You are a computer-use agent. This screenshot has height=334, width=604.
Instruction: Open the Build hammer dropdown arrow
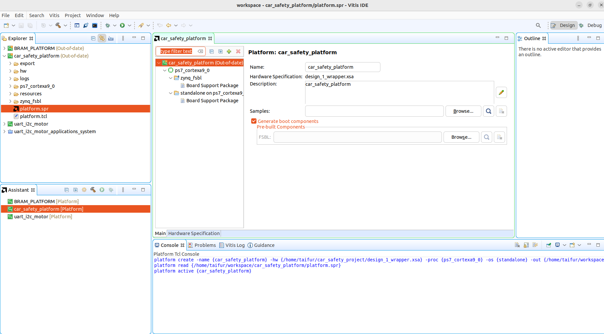coord(65,25)
